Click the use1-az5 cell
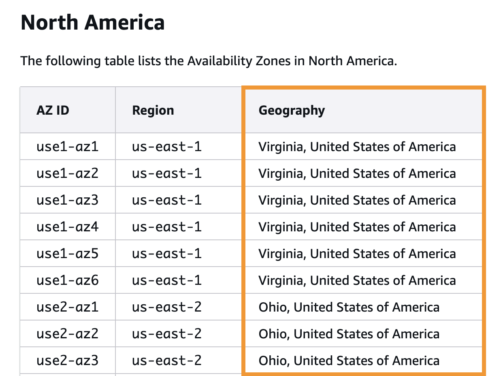This screenshot has width=503, height=376. (x=67, y=253)
